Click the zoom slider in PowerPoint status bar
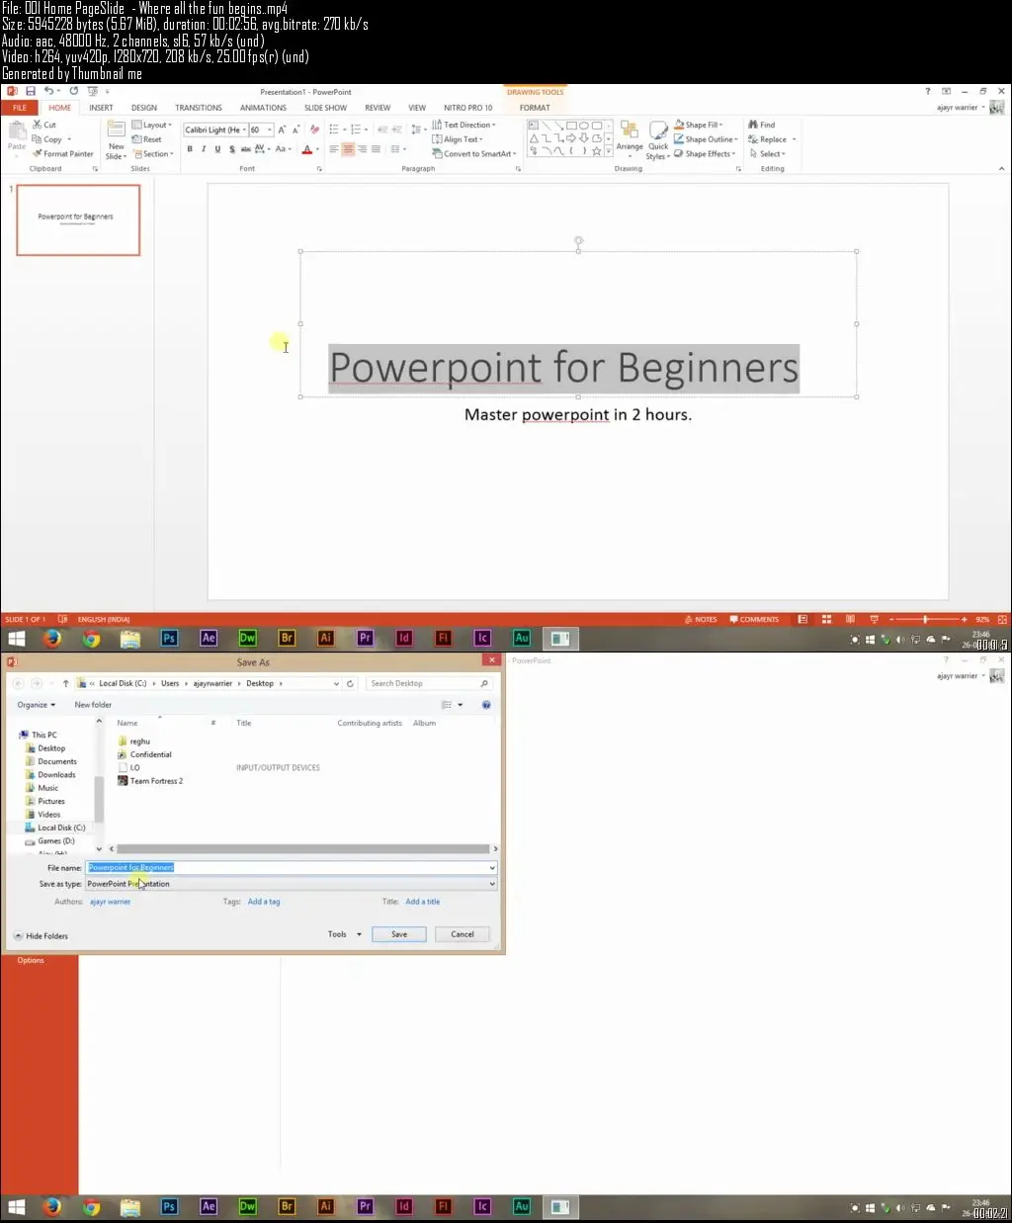Screen dimensions: 1012x1223 (x=926, y=619)
